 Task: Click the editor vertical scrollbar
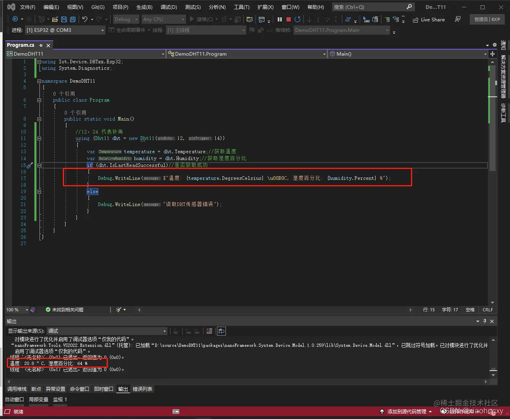point(492,181)
